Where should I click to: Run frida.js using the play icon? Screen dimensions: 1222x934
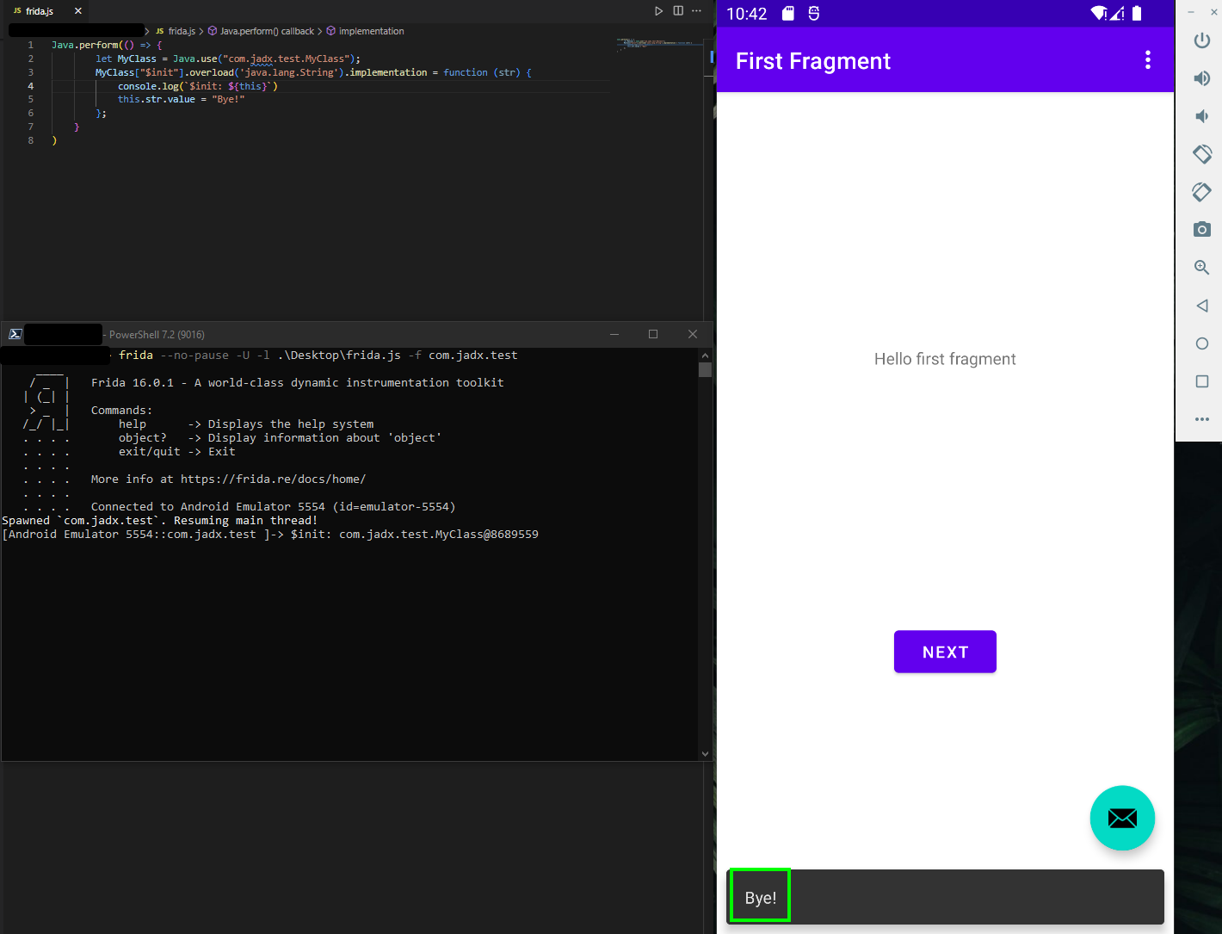pyautogui.click(x=658, y=10)
